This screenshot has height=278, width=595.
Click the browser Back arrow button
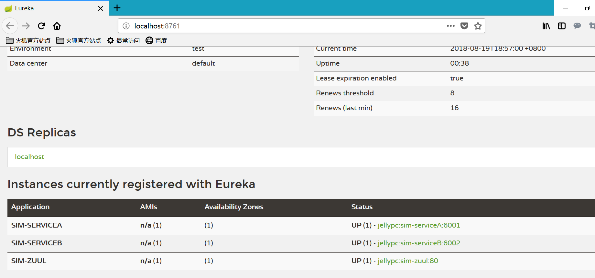tap(10, 26)
